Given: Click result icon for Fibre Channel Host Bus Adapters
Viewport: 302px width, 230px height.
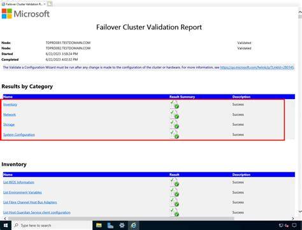Looking at the screenshot, I should click(x=175, y=202).
